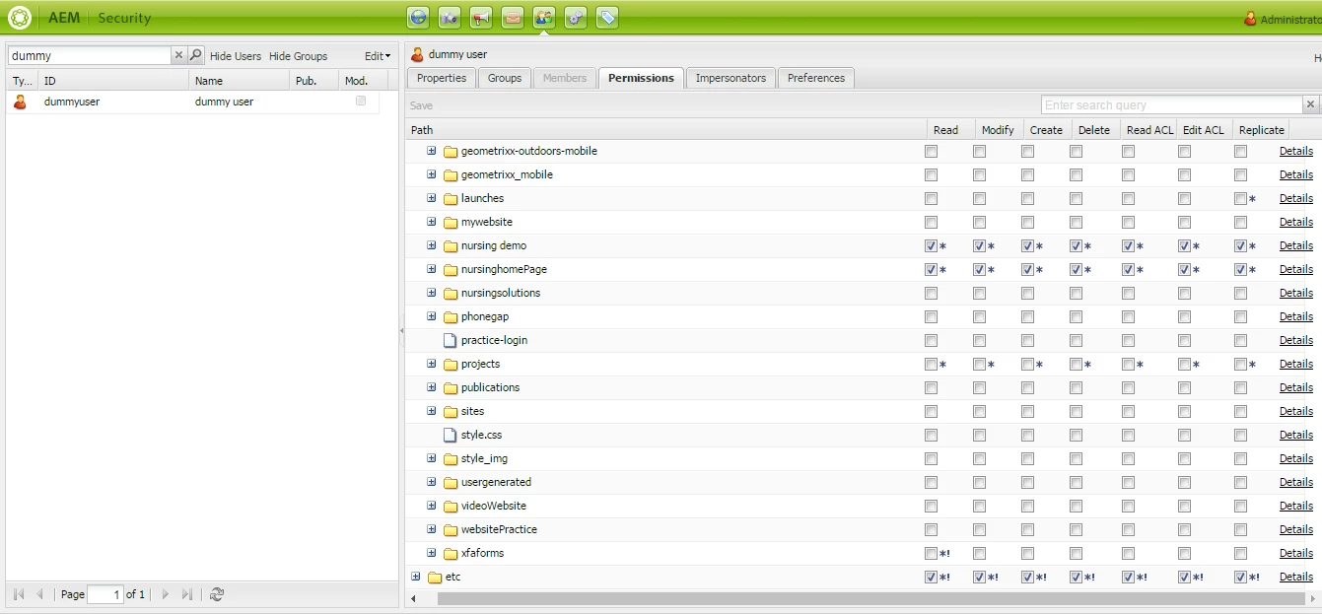Click the etc folder icon
Screen dimensions: 1322x614
coord(435,578)
